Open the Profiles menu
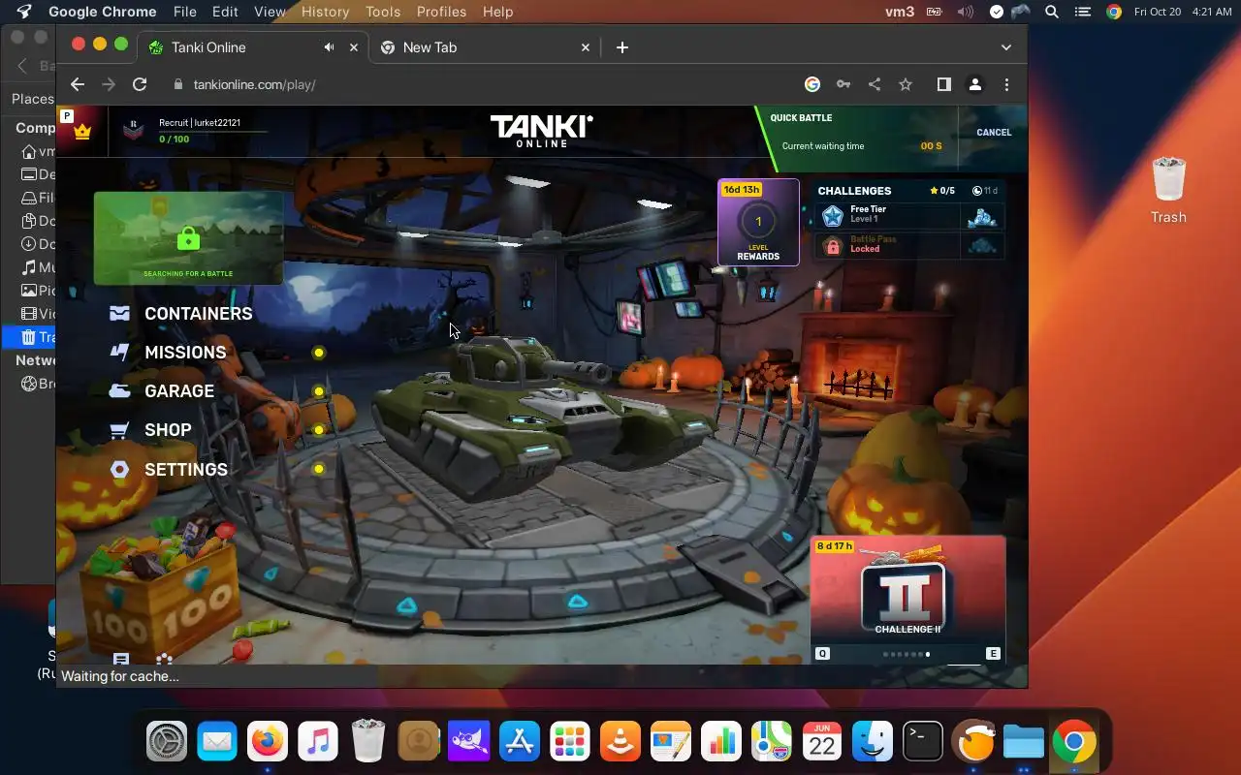 click(x=441, y=12)
